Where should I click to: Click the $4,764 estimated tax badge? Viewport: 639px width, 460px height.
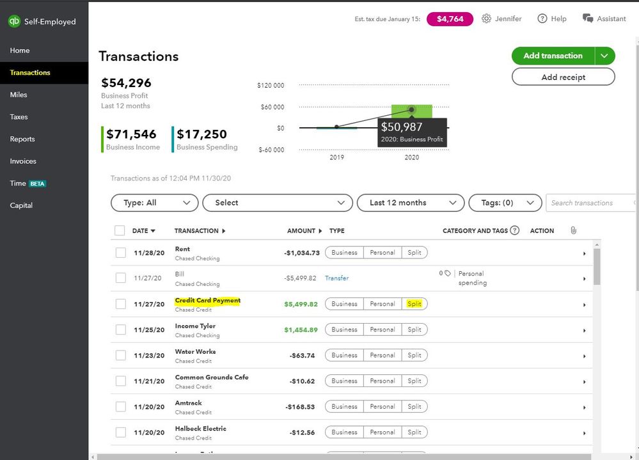450,19
